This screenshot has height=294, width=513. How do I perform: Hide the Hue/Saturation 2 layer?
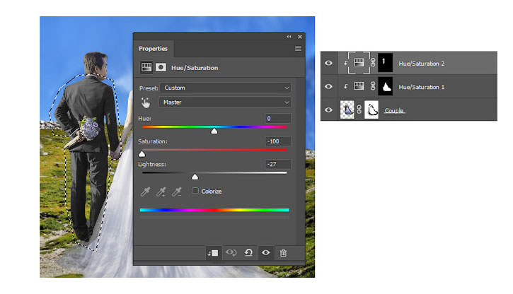328,63
